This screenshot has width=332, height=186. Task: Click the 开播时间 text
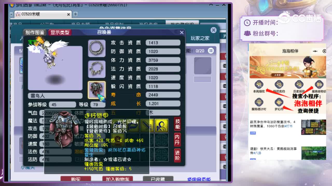[265, 23]
